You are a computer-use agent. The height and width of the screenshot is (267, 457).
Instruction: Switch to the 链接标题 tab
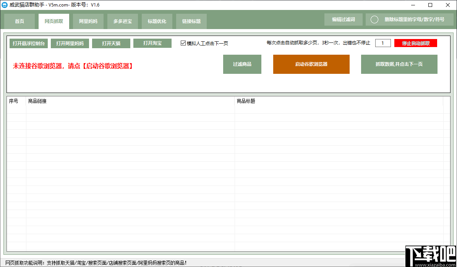click(x=191, y=21)
